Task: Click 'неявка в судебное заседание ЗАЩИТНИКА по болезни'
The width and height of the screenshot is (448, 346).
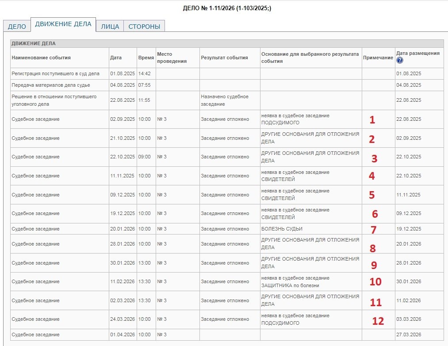Action: click(295, 282)
